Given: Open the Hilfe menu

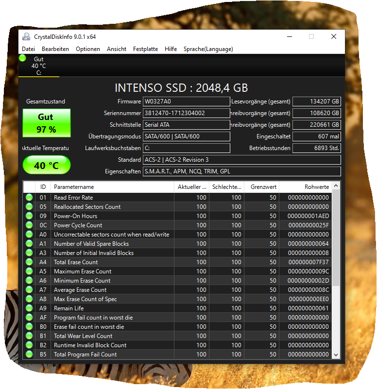Looking at the screenshot, I should tap(171, 49).
